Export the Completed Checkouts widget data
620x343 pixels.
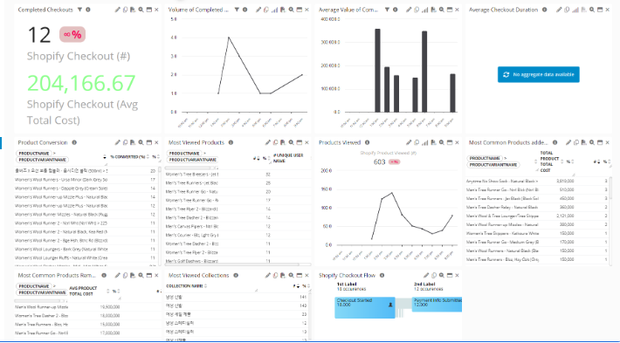click(133, 10)
